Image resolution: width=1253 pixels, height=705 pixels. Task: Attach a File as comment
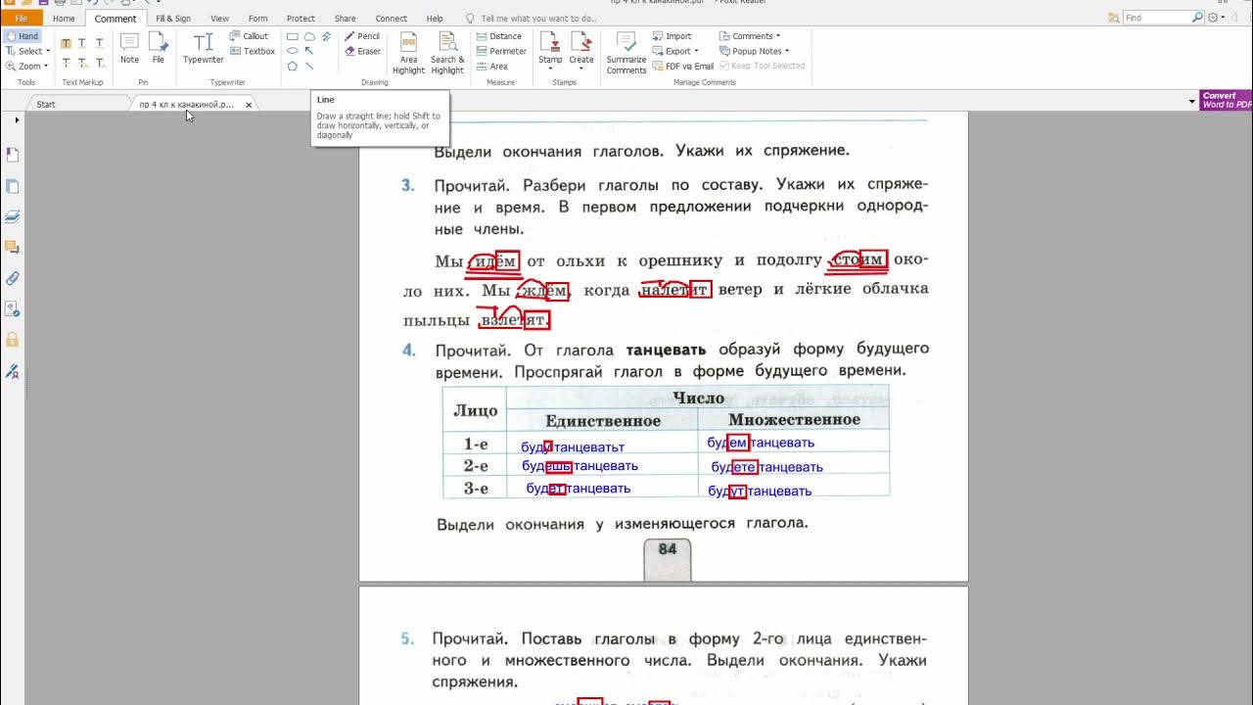(158, 48)
